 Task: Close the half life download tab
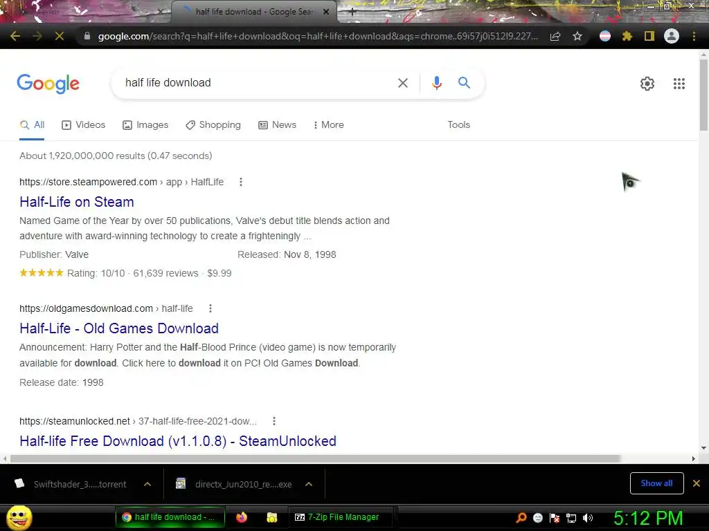(326, 12)
